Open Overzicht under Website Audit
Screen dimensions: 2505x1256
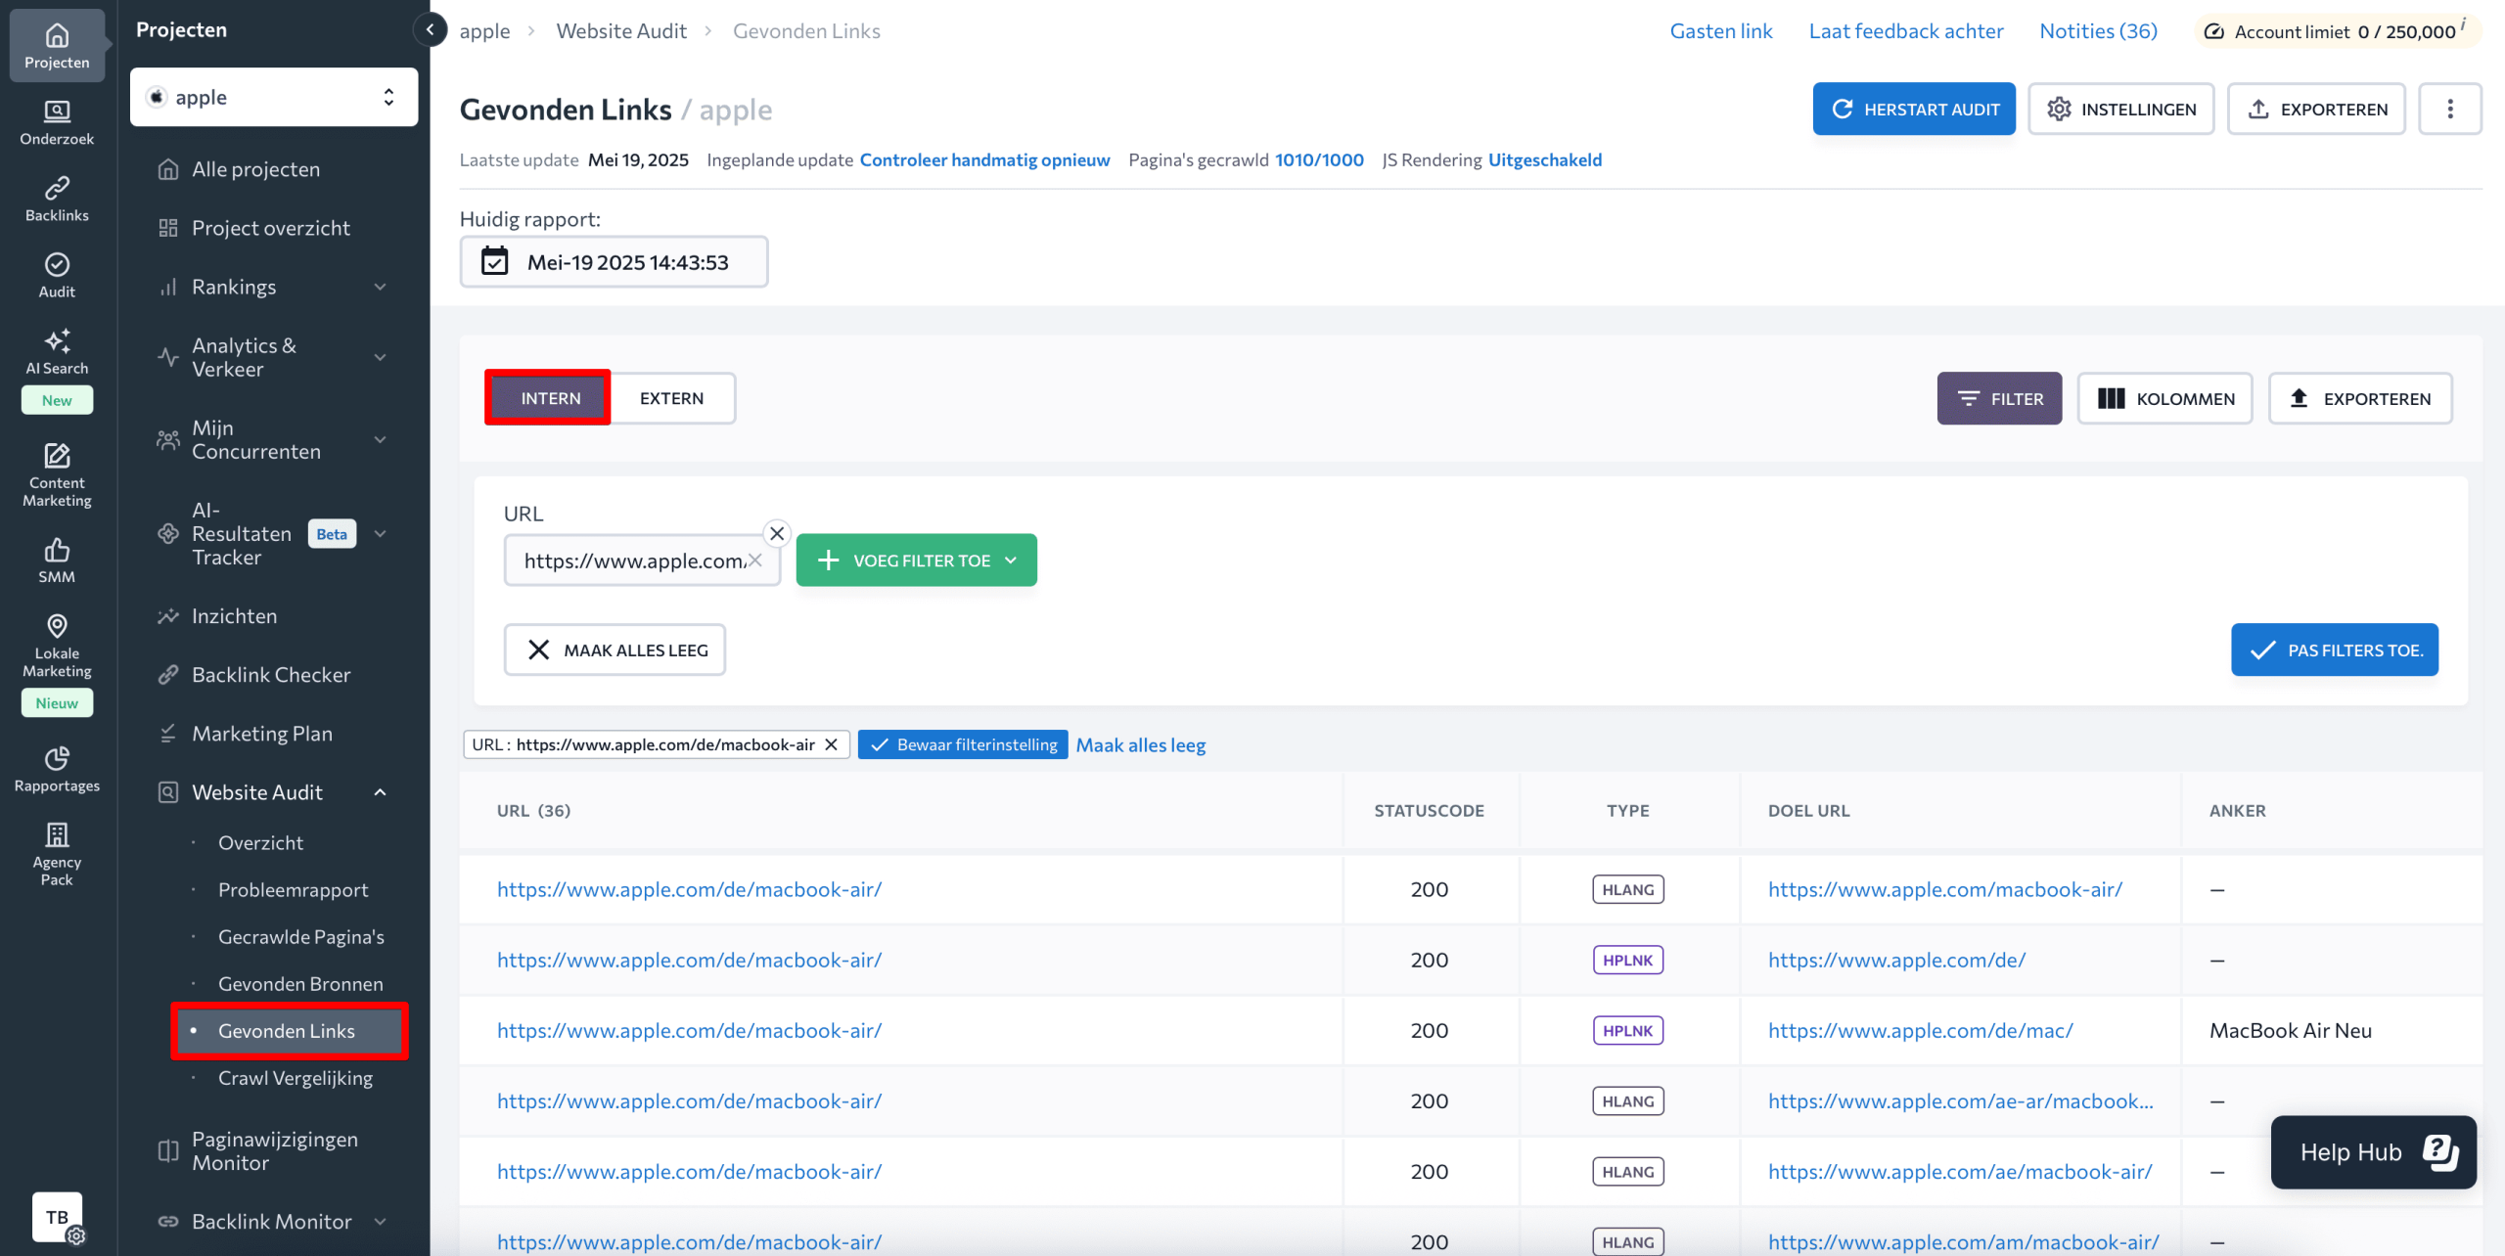[260, 843]
